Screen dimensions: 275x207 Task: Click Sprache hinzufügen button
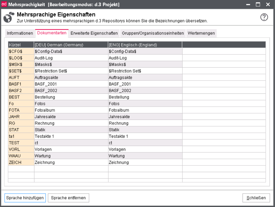click(25, 198)
